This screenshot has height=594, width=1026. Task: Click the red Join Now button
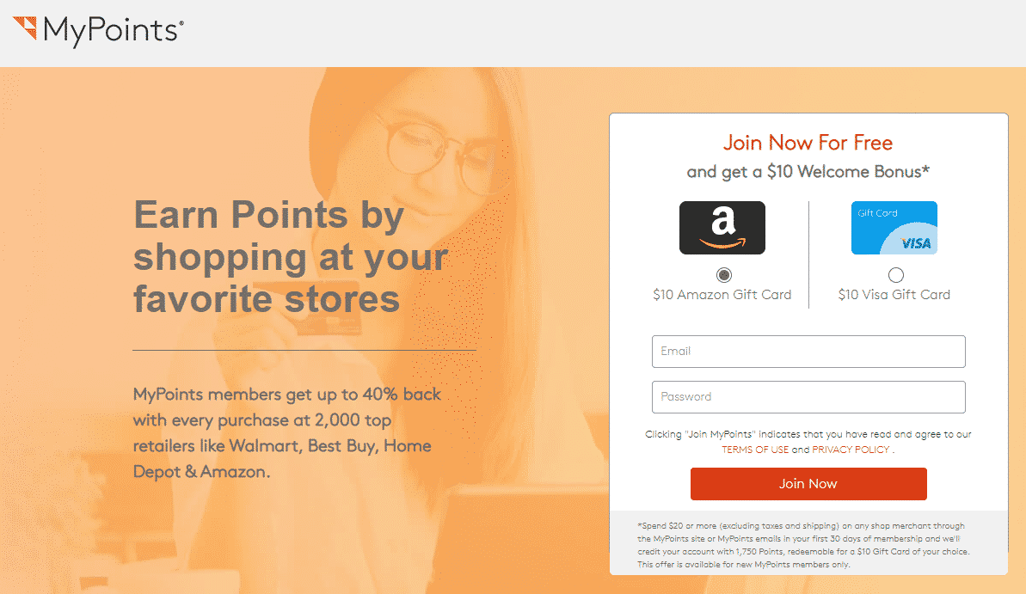point(808,484)
